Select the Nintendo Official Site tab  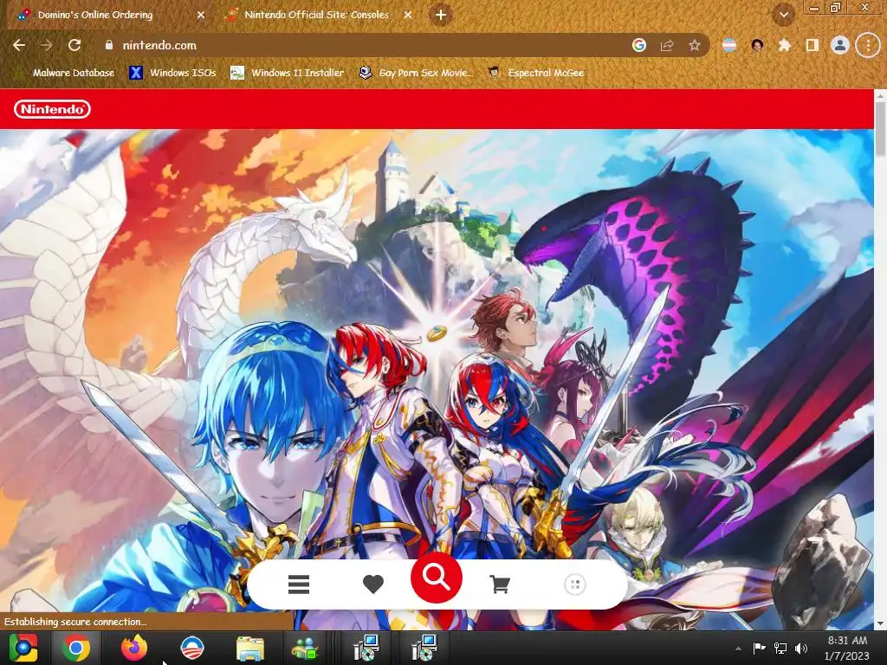point(317,15)
